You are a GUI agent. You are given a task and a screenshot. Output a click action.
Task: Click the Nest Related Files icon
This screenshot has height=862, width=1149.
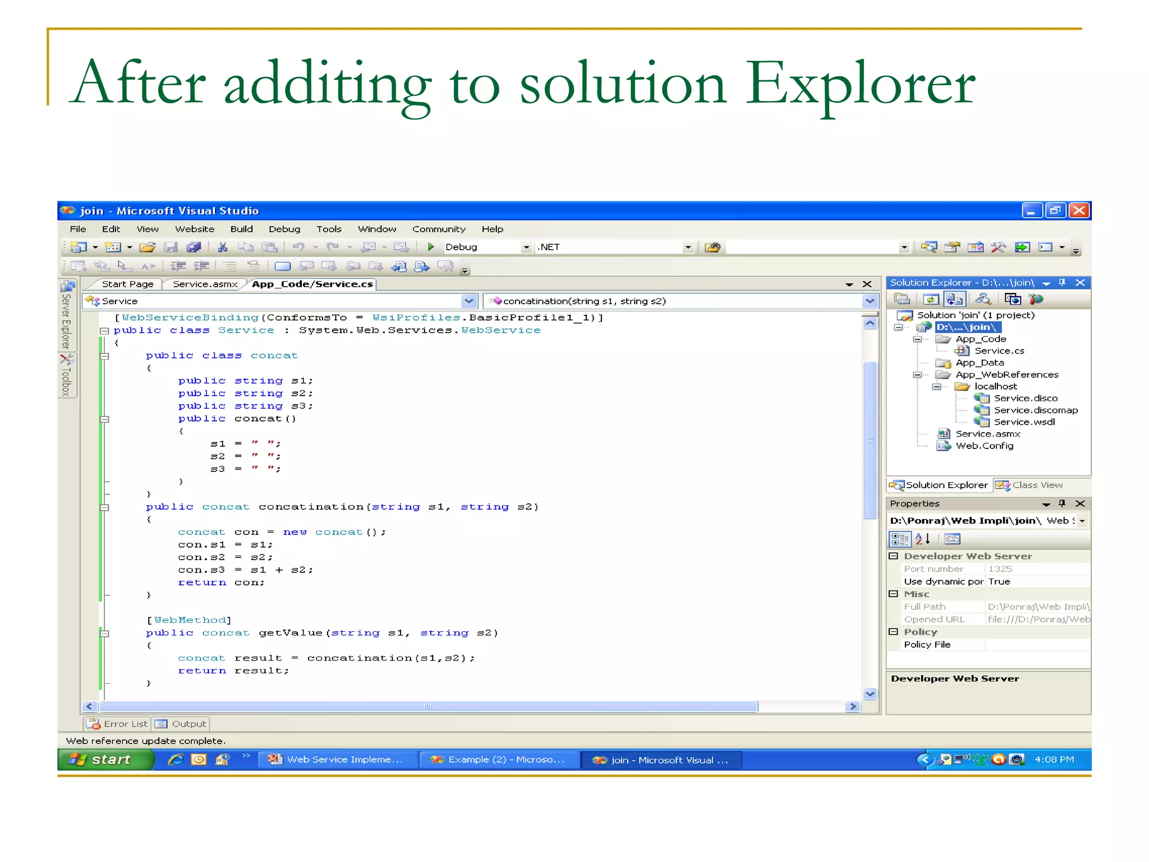tap(954, 299)
